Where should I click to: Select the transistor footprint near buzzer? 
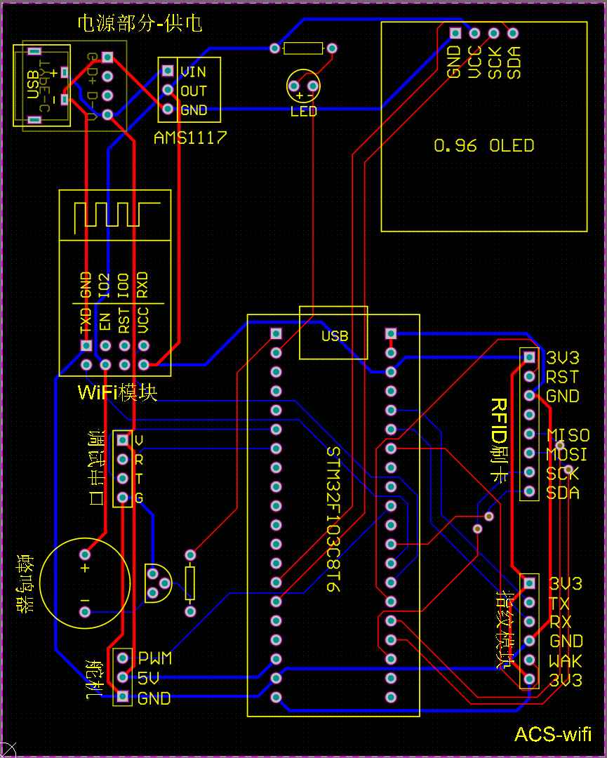(158, 584)
